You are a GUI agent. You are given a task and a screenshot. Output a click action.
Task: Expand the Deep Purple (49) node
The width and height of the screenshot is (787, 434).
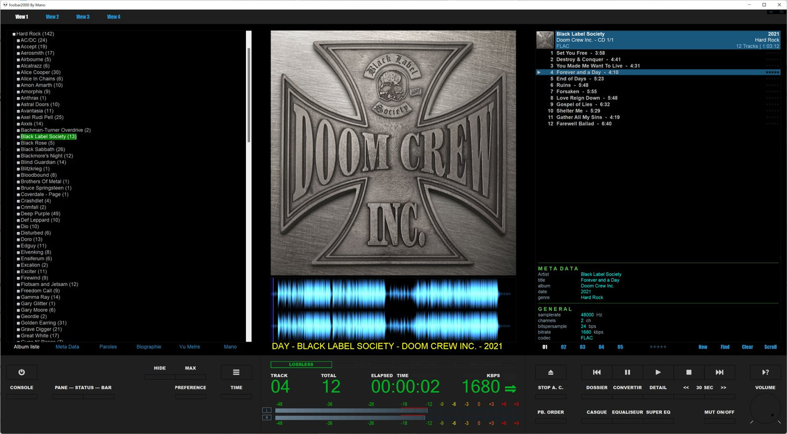click(x=18, y=214)
